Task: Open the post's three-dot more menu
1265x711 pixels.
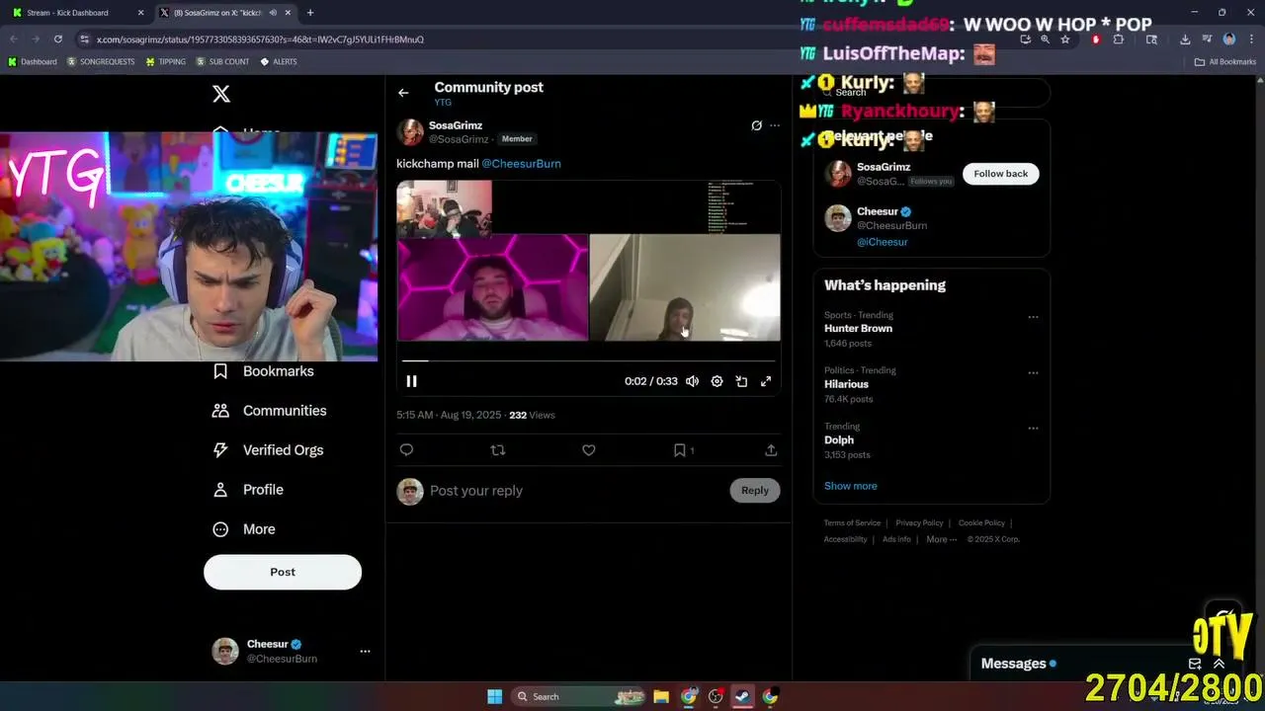Action: coord(775,125)
